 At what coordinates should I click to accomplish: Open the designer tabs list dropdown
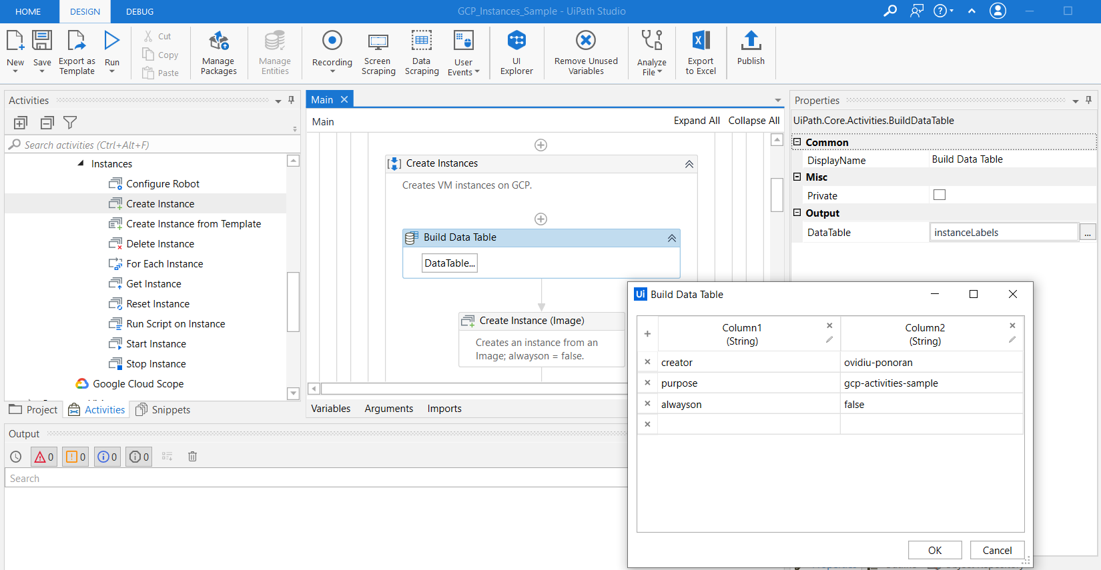(x=778, y=101)
